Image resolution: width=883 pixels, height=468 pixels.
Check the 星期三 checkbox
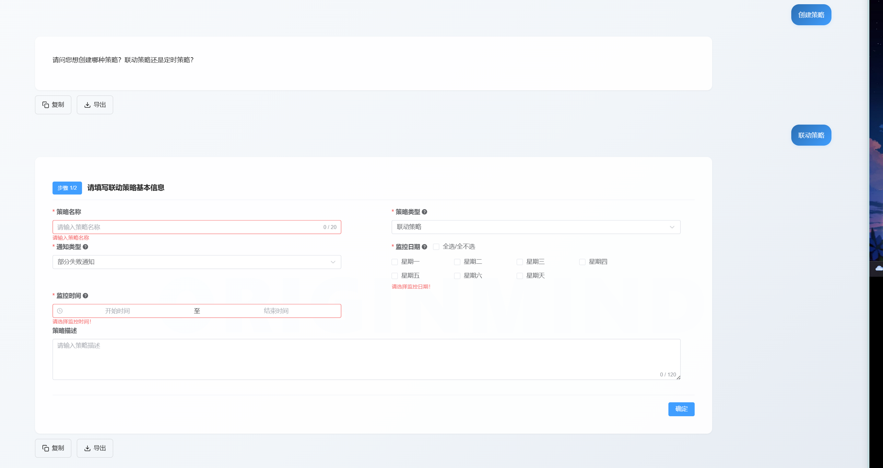(520, 262)
